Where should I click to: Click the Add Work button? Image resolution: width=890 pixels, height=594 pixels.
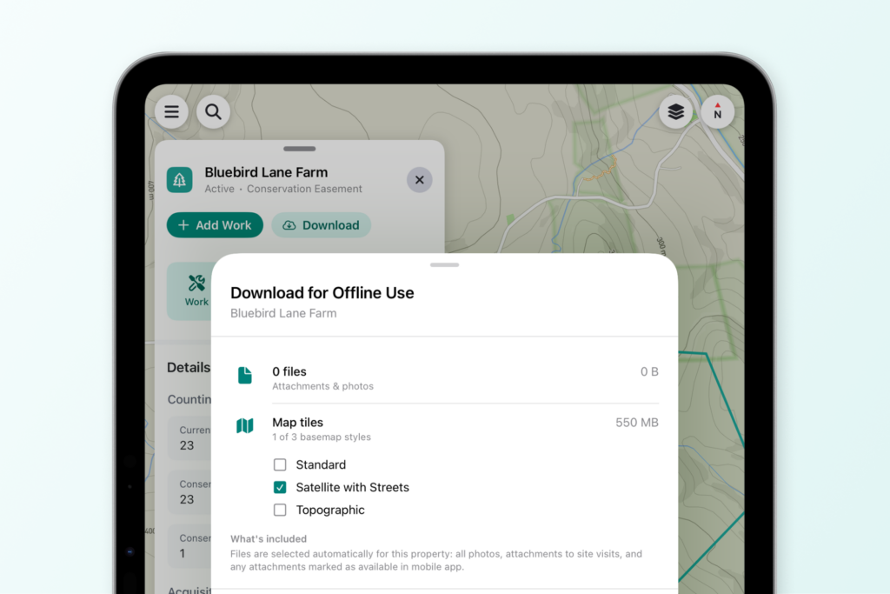(x=216, y=225)
